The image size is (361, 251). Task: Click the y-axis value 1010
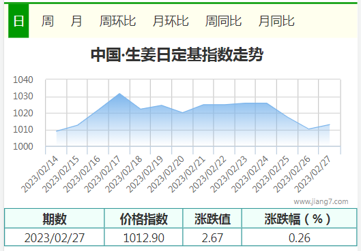click(23, 130)
